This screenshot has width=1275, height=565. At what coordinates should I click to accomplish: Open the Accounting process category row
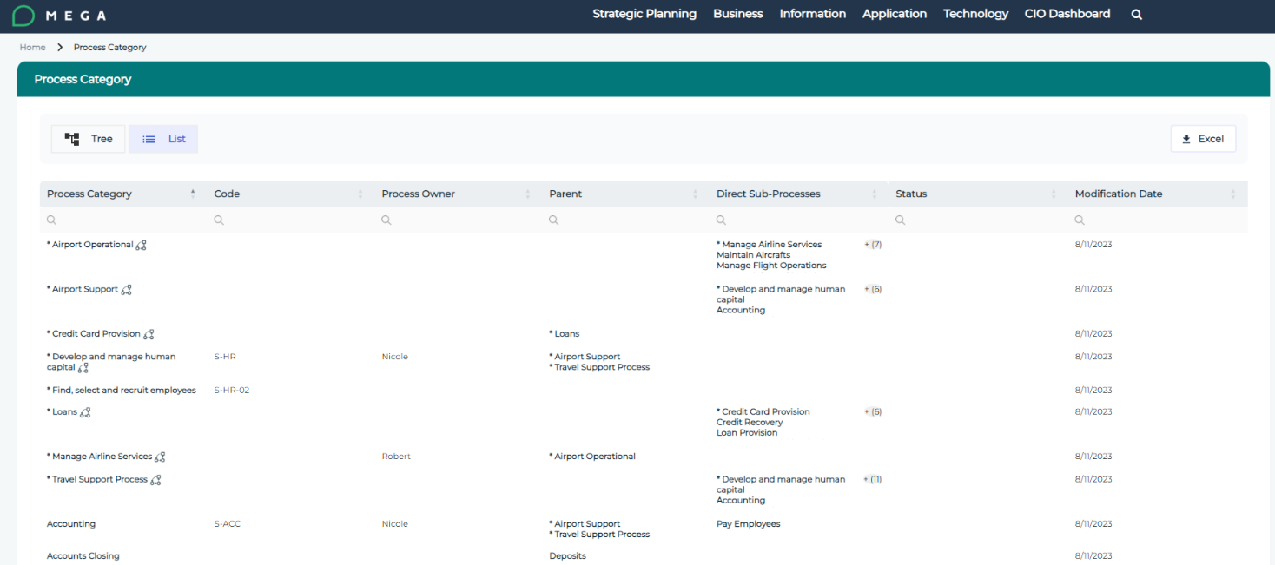[x=71, y=524]
